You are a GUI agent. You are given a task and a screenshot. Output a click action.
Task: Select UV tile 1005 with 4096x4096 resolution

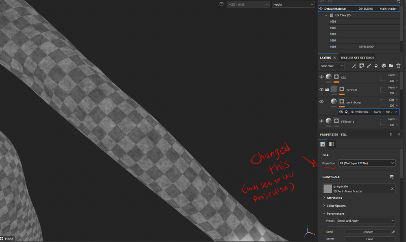365,47
